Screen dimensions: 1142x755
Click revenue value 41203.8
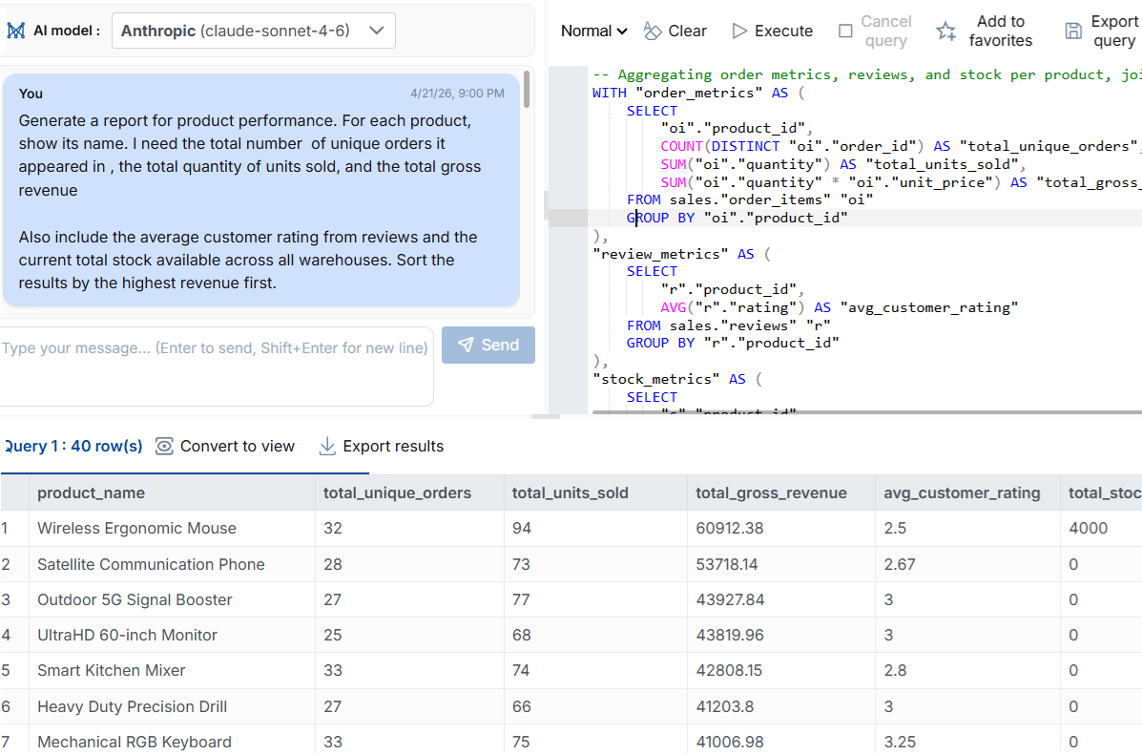[x=725, y=706]
